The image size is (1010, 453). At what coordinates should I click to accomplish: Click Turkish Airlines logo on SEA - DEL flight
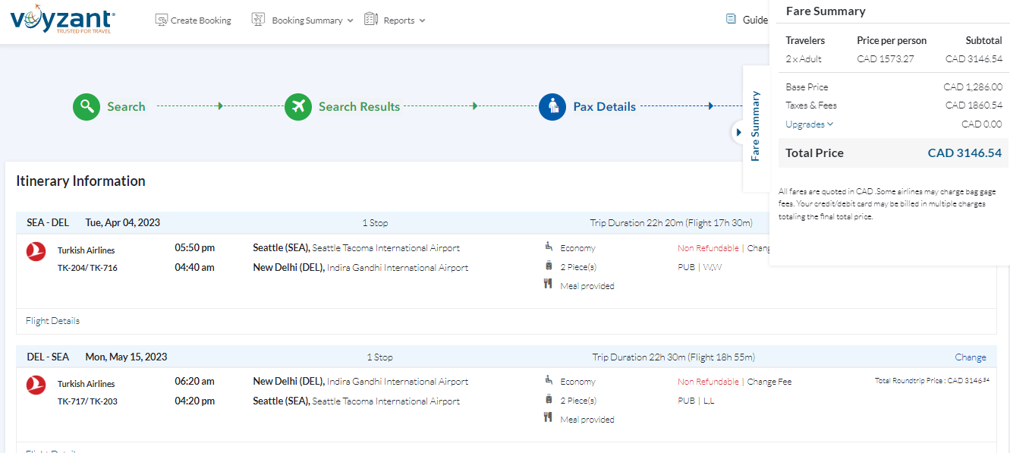click(36, 251)
